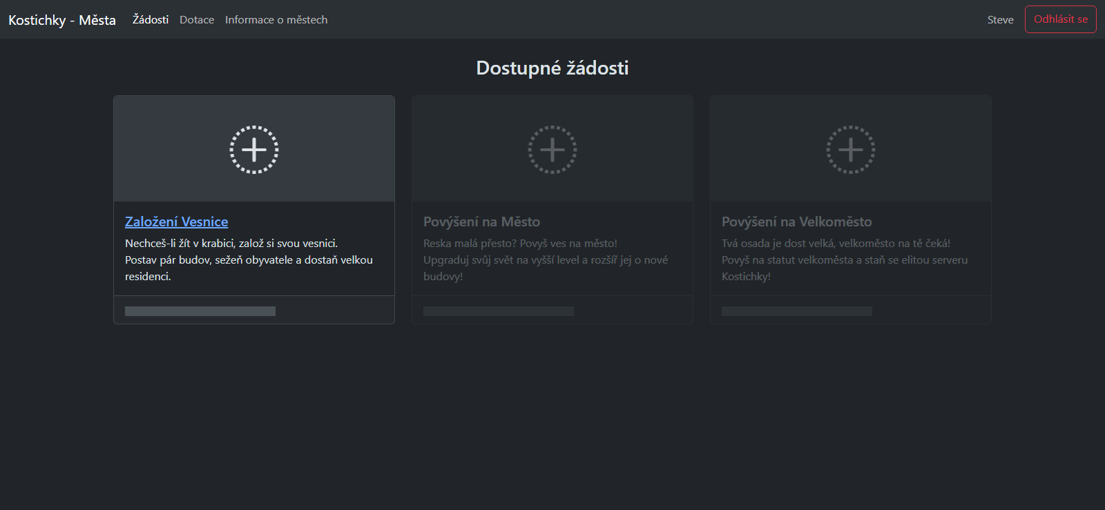Select the Povýšení na Město title
1105x510 pixels.
[x=481, y=222]
